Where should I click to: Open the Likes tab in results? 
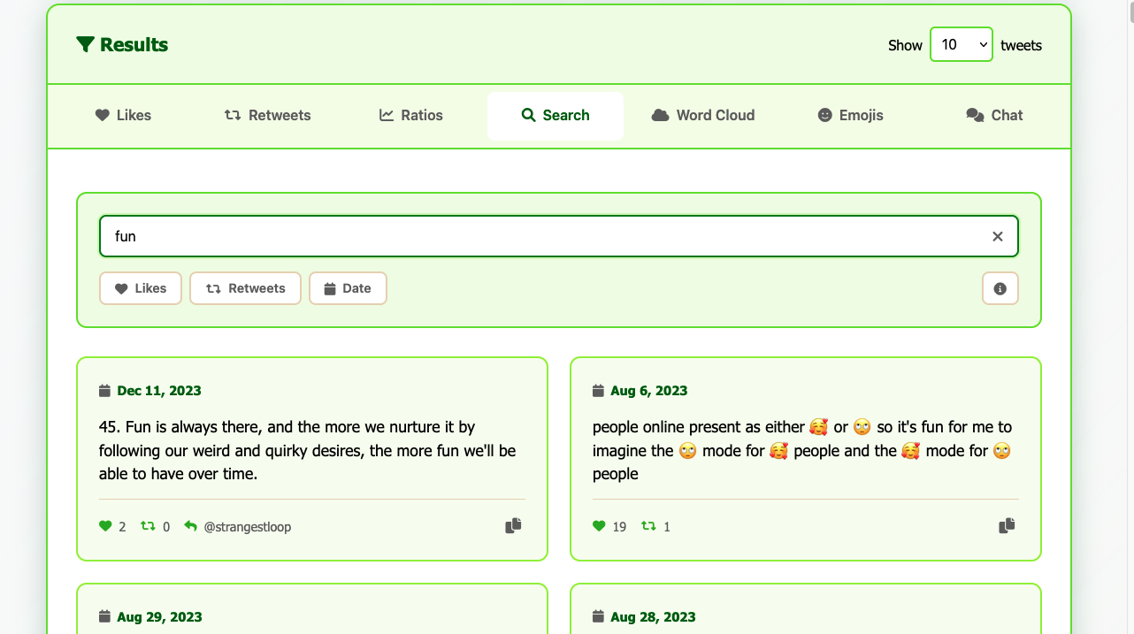coord(123,115)
